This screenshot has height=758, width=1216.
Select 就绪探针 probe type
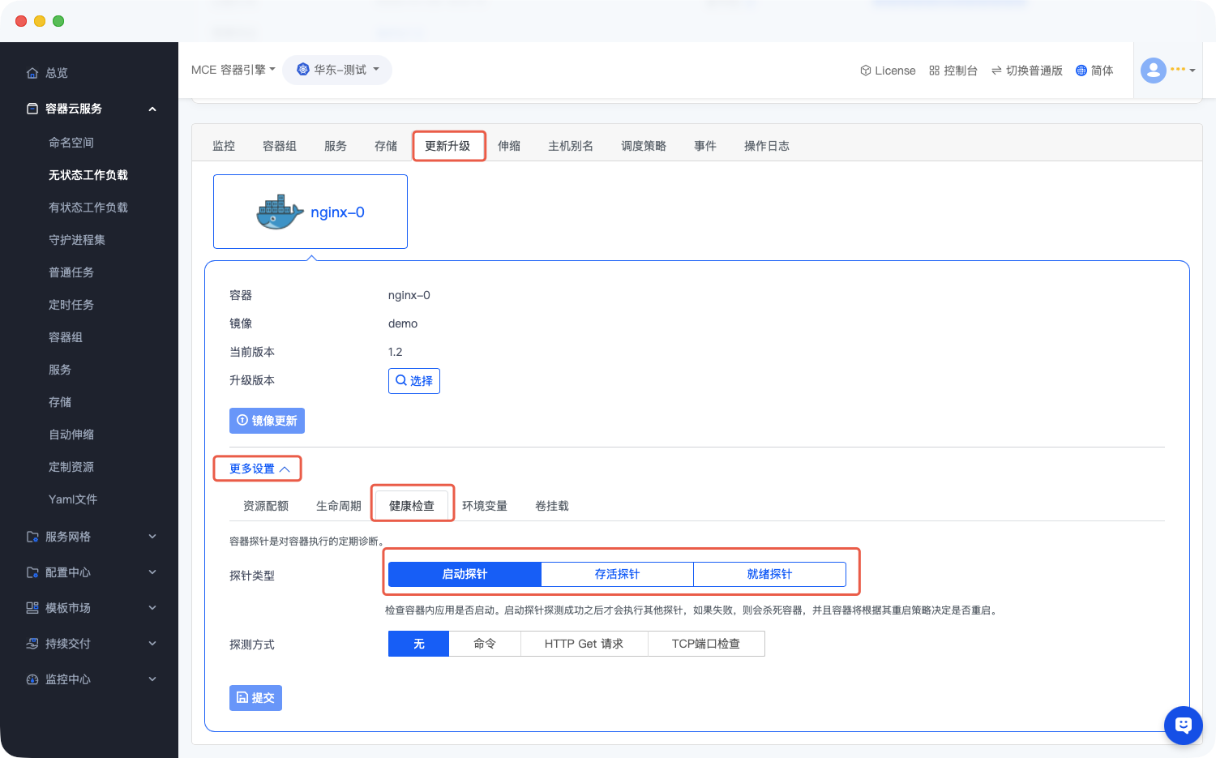coord(769,574)
